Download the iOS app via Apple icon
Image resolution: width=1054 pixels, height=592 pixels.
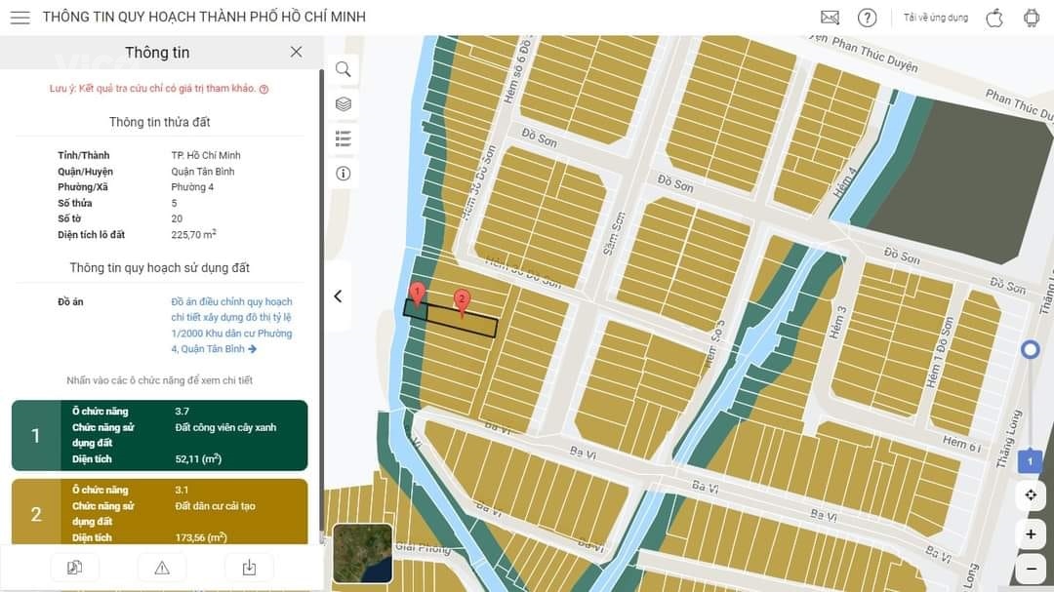(994, 18)
